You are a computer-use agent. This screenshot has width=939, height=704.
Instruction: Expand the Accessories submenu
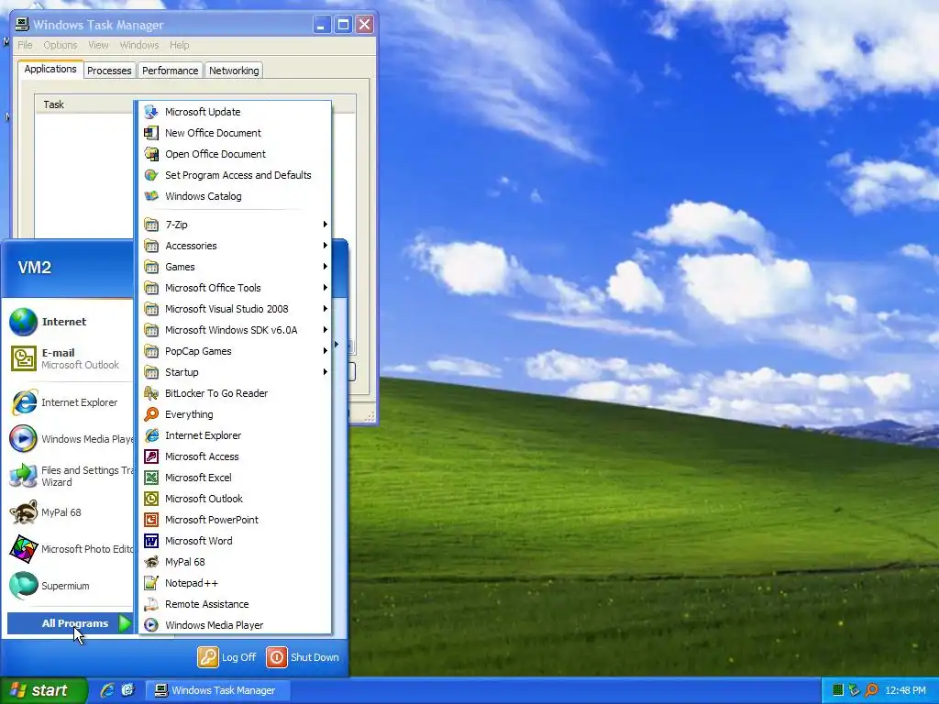(x=235, y=246)
